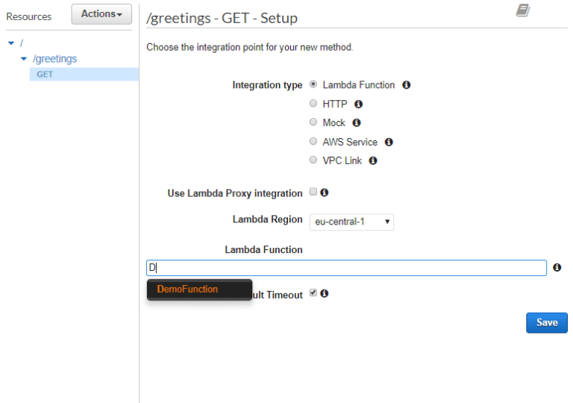Open the Actions dropdown menu

point(101,14)
